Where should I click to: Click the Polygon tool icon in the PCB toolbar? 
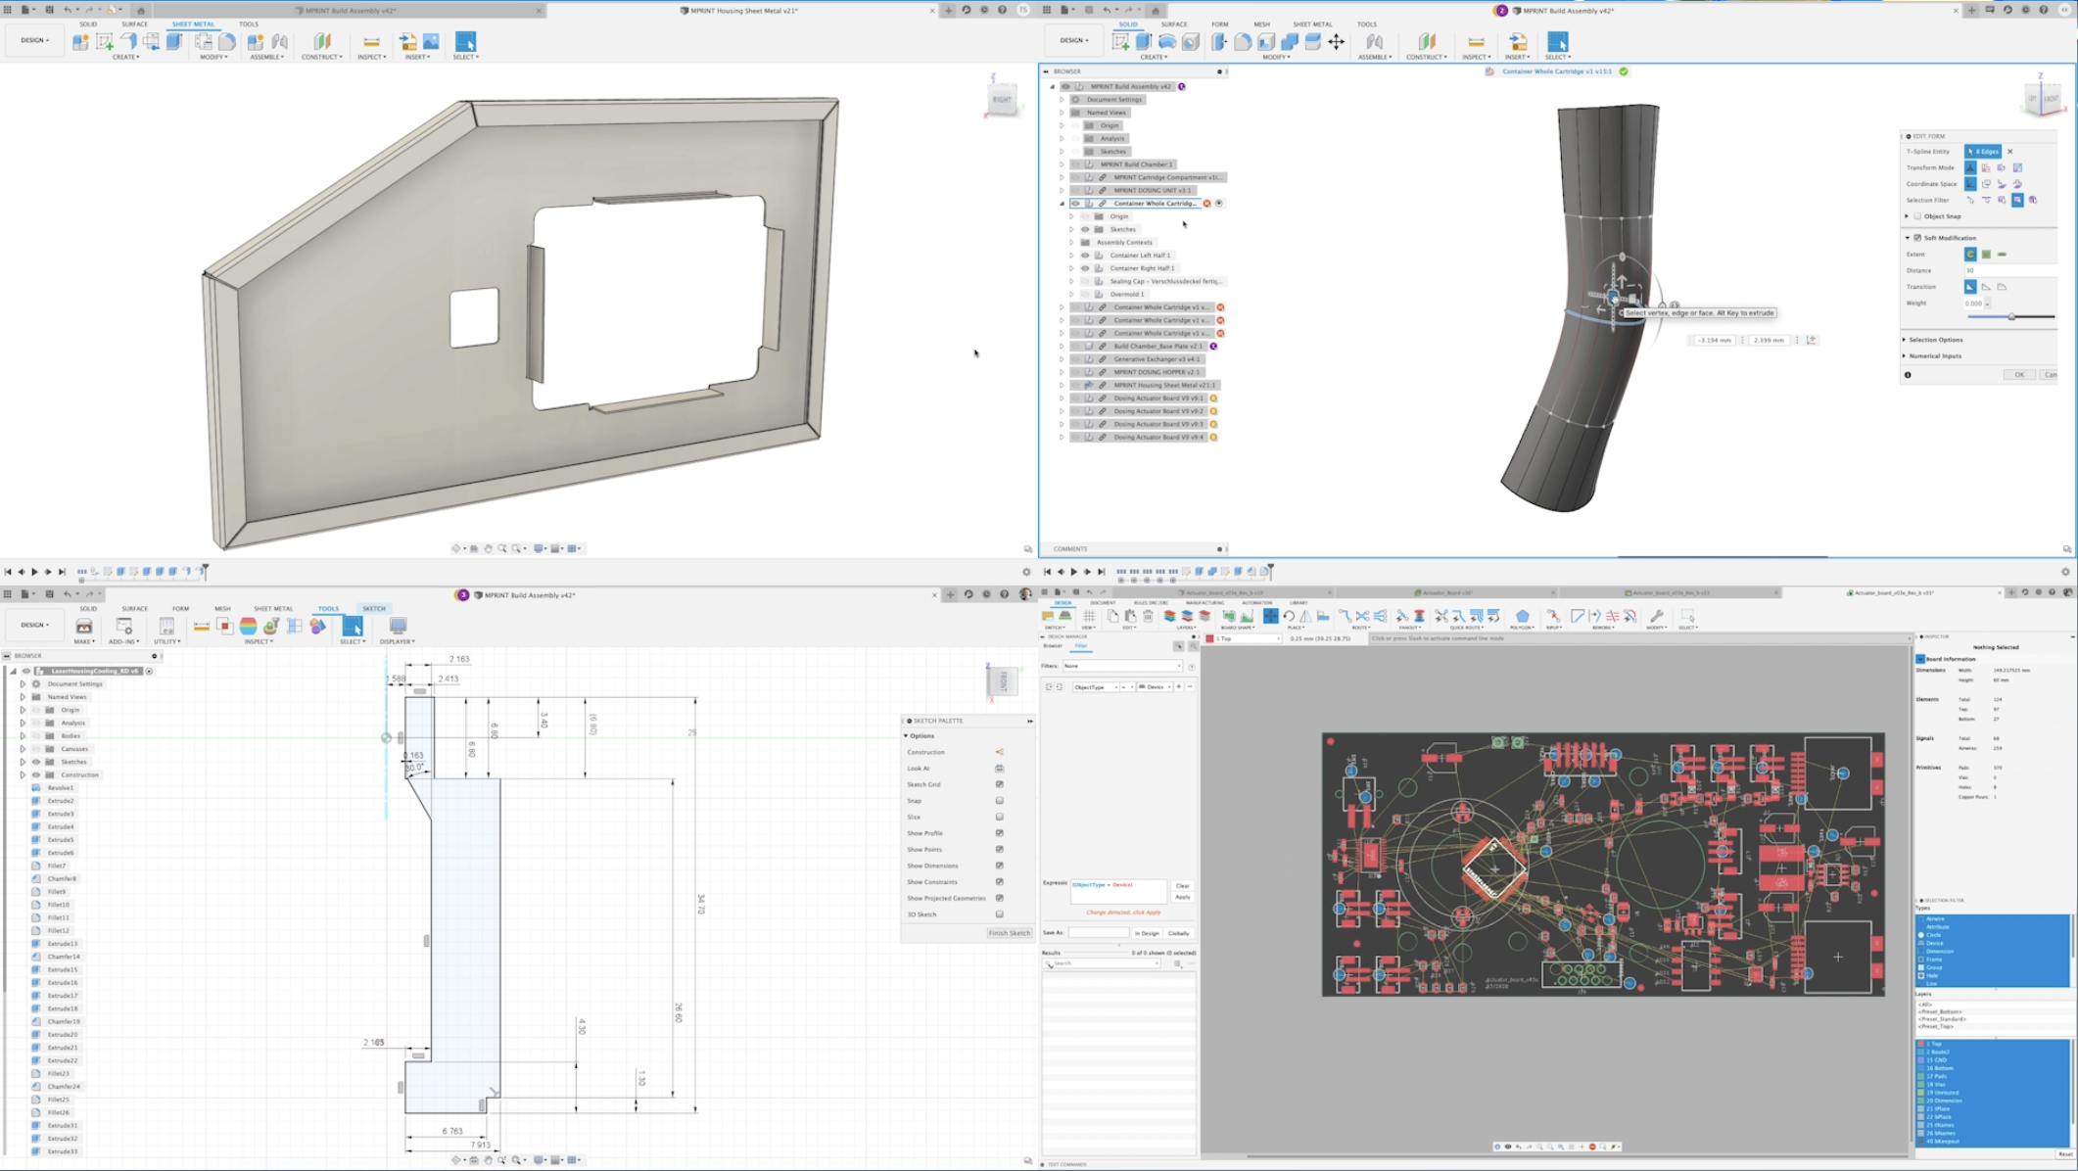click(x=1522, y=617)
